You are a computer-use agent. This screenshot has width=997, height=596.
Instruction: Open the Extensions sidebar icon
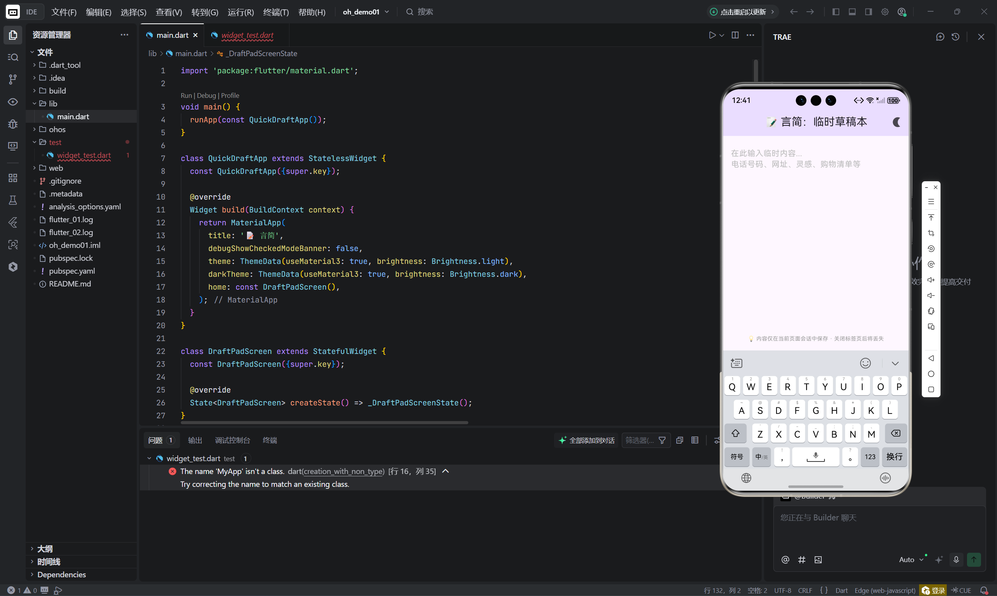click(13, 177)
